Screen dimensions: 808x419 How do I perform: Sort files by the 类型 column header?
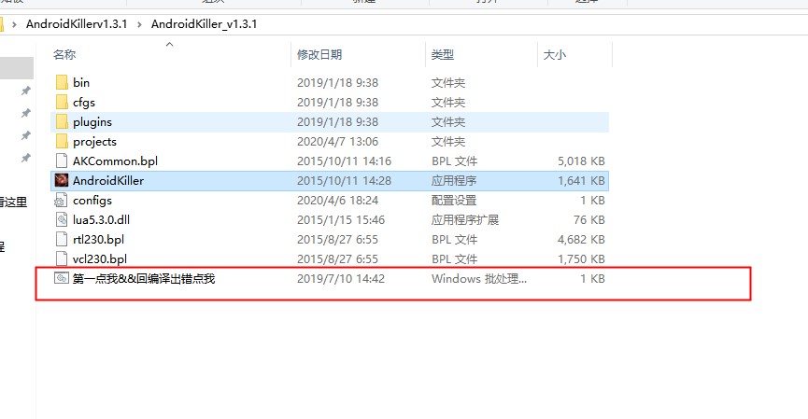click(x=443, y=54)
